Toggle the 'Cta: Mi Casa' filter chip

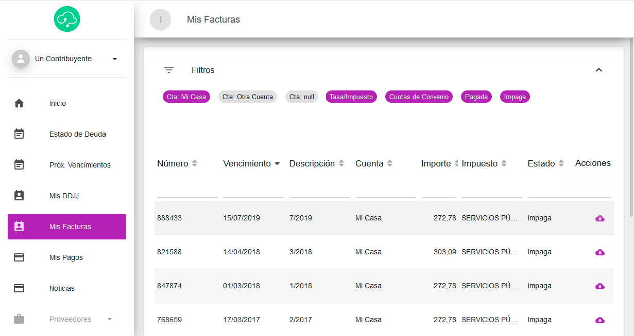pyautogui.click(x=186, y=97)
